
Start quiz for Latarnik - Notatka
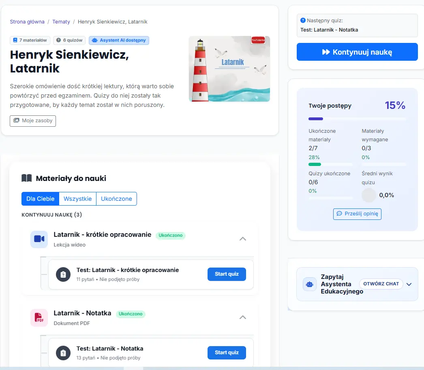[227, 353]
